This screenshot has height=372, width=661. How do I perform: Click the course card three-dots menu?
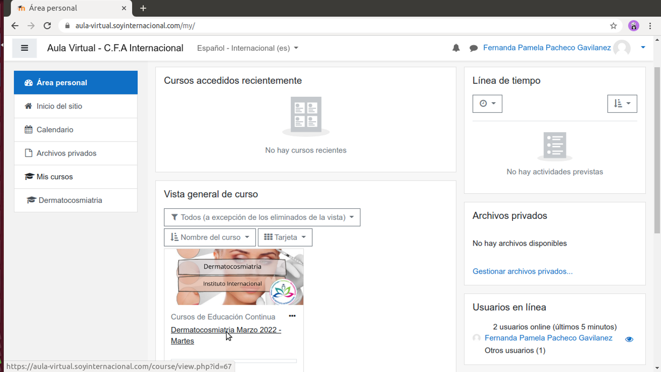(292, 316)
